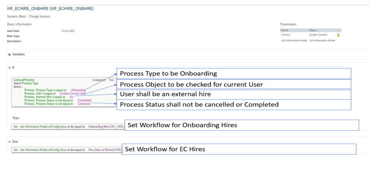Click Onboarding Hire(OBX_HIRE) workflow value

[x=106, y=127]
